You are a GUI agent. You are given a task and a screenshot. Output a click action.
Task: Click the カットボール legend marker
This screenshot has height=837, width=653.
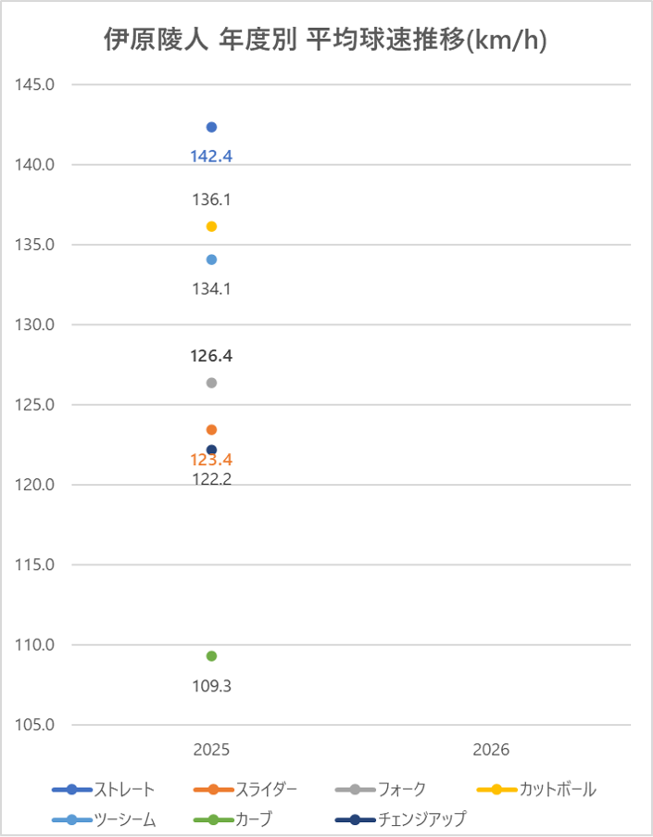click(x=496, y=790)
